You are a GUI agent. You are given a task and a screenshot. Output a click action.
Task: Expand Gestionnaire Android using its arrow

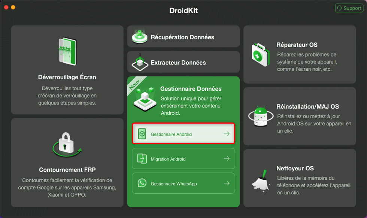point(227,134)
